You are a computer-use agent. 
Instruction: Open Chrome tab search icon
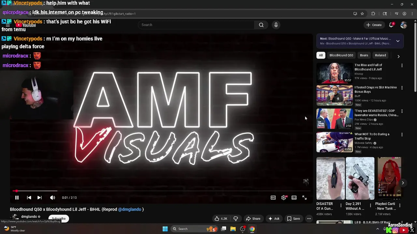pyautogui.click(x=385, y=14)
